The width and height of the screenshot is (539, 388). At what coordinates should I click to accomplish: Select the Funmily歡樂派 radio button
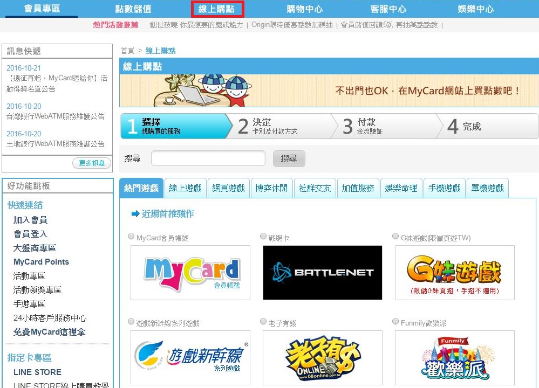pyautogui.click(x=395, y=321)
